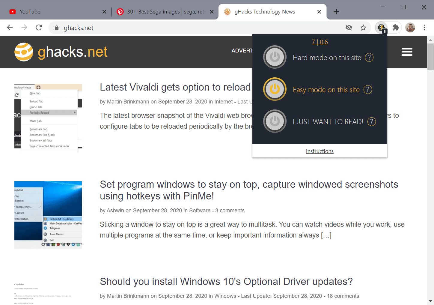Click the vertical scrollbar thumb
The height and width of the screenshot is (305, 434).
pos(430,56)
